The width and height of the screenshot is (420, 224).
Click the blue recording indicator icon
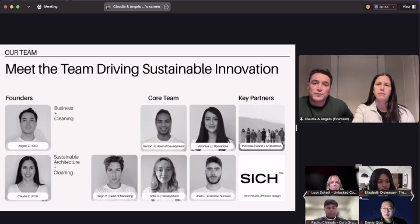(376, 7)
